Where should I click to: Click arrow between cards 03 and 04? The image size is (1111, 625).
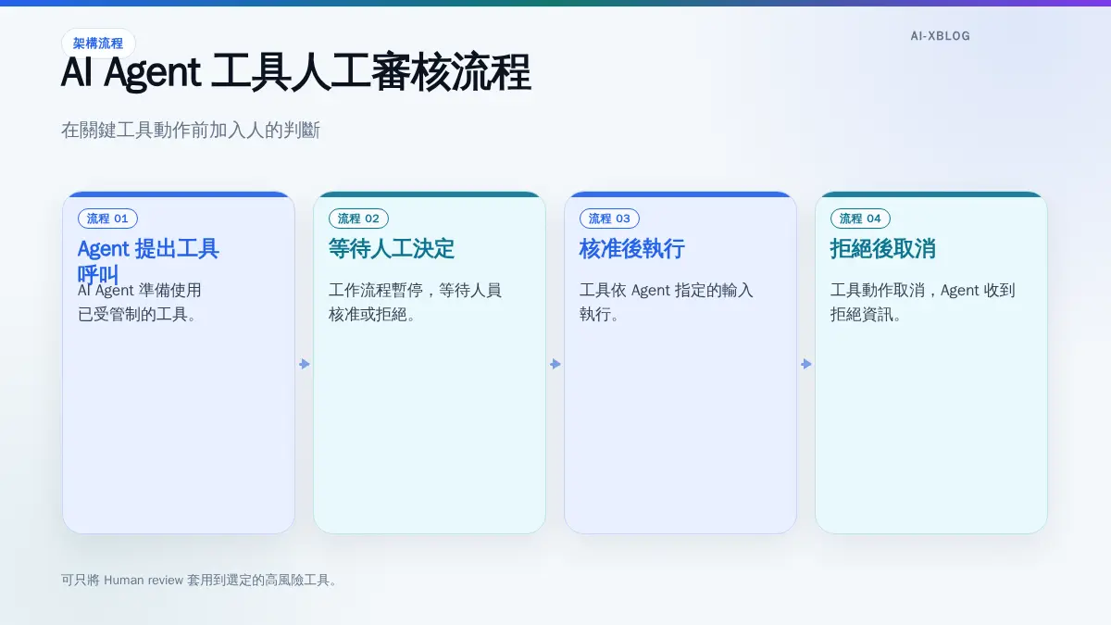pyautogui.click(x=806, y=364)
